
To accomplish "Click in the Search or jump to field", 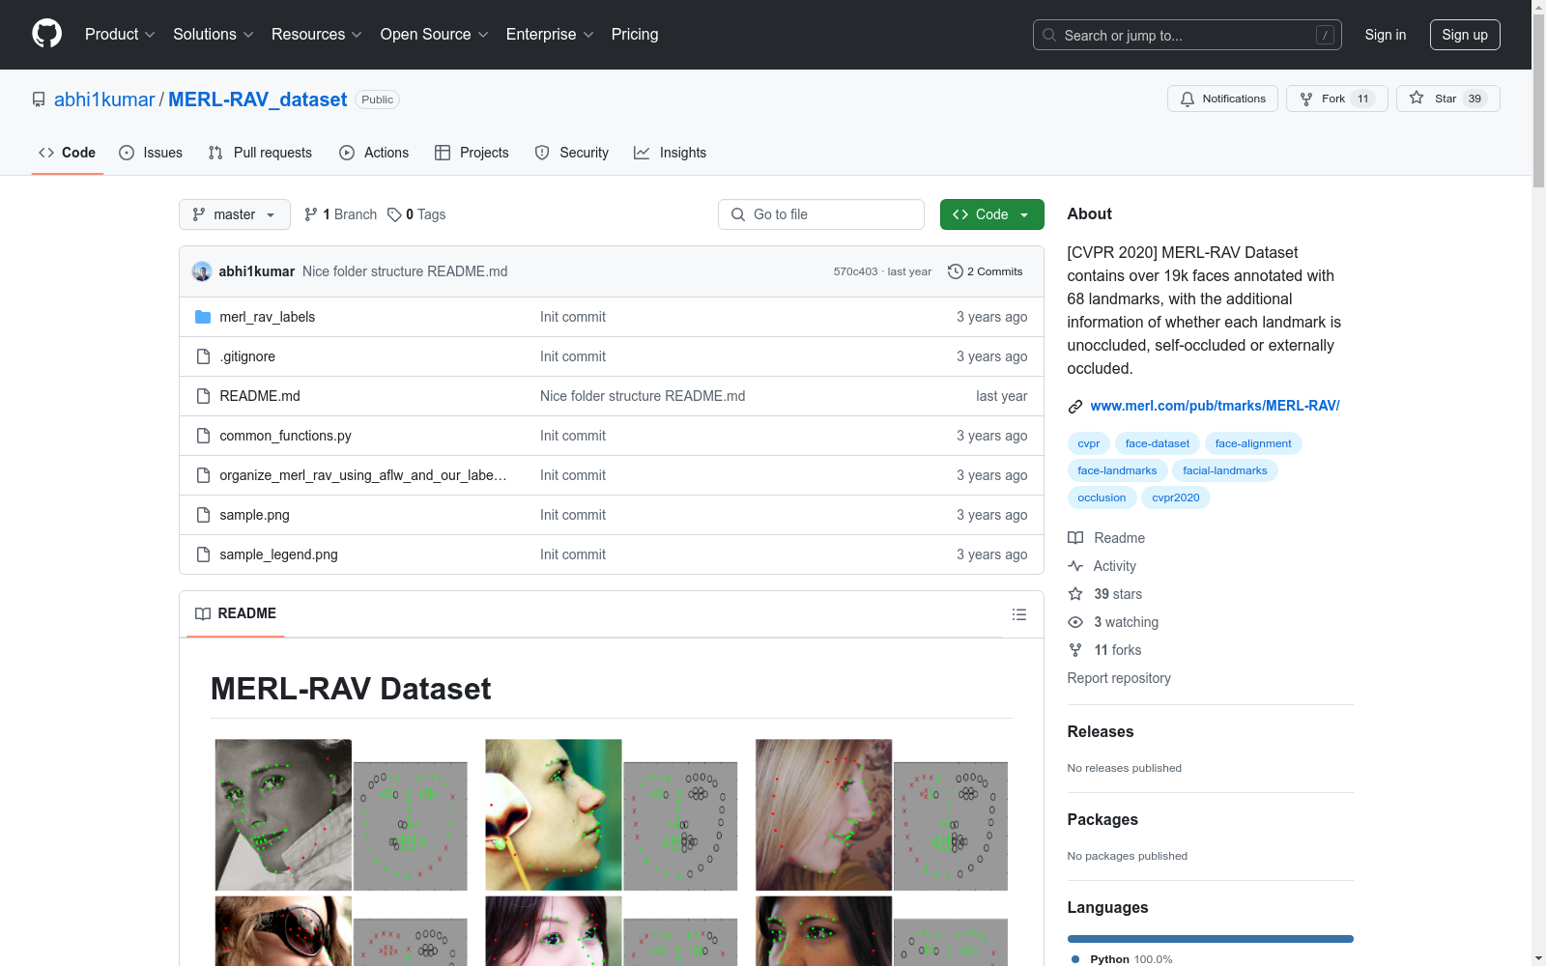I will [x=1188, y=35].
